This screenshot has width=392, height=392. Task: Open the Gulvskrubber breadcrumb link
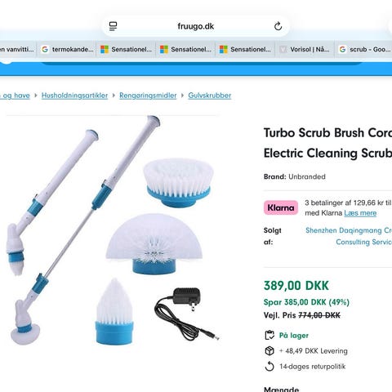(x=210, y=96)
